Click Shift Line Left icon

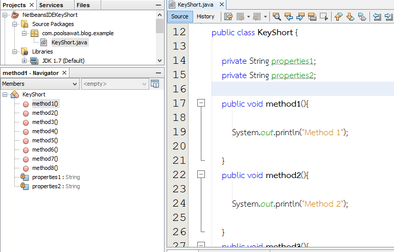tap(378, 16)
